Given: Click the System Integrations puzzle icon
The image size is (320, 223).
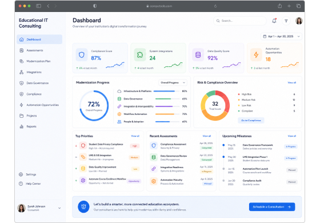Looking at the screenshot, I should [140, 55].
